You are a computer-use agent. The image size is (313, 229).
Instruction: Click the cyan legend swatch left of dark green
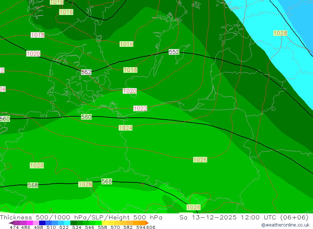tap(67, 223)
